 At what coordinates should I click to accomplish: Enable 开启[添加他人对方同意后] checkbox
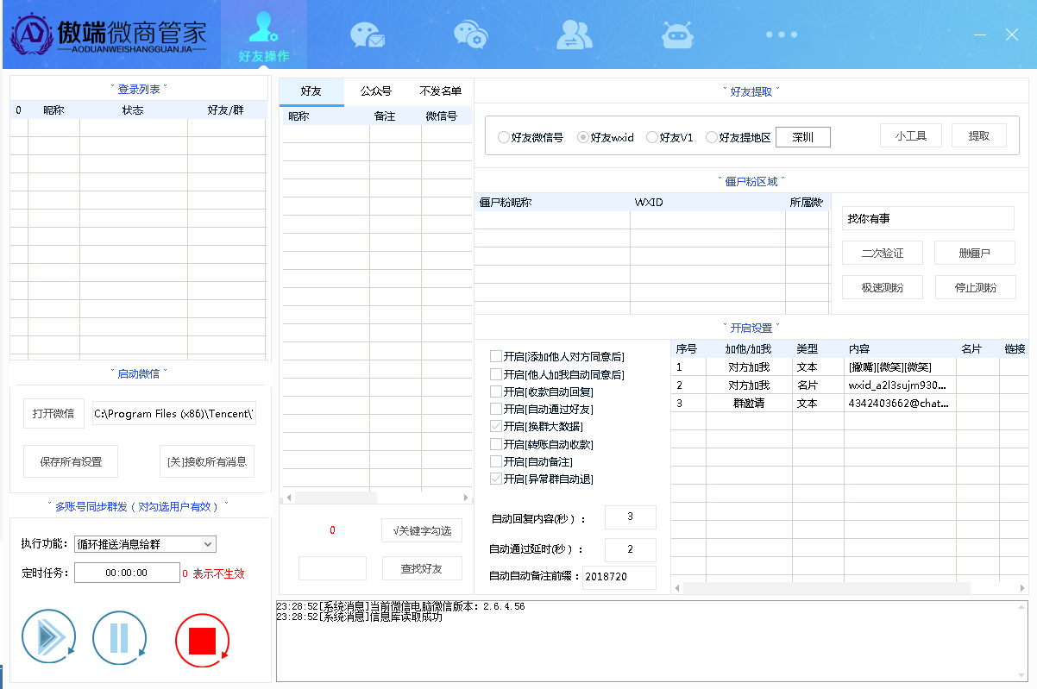click(x=557, y=357)
